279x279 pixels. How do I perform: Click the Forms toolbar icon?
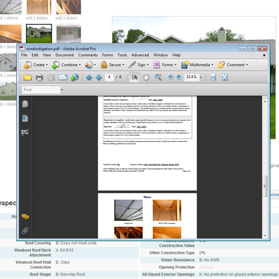(156, 65)
